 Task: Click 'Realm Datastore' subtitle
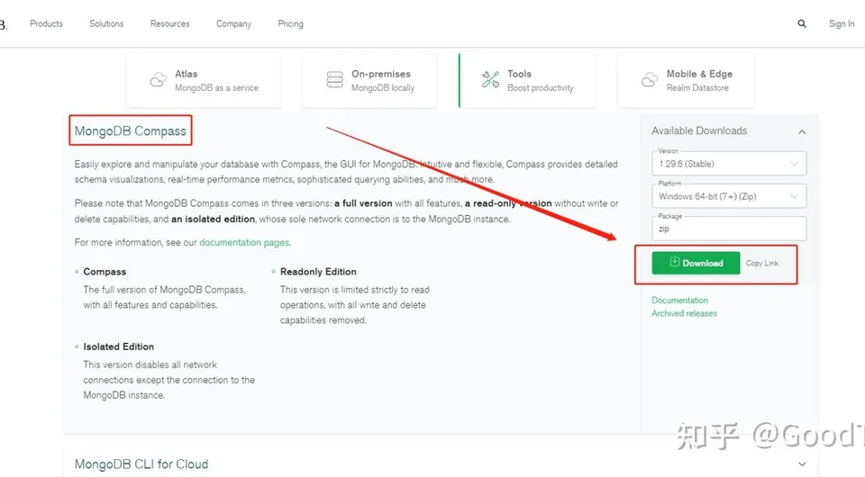click(x=697, y=87)
